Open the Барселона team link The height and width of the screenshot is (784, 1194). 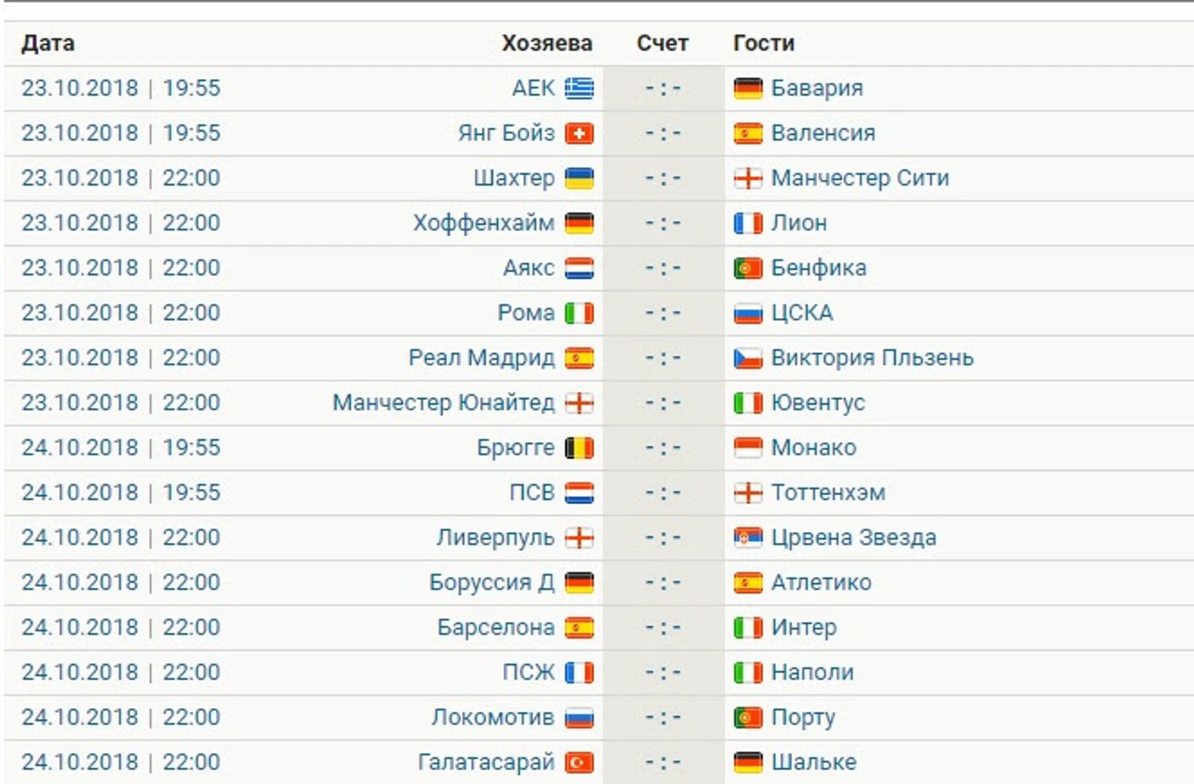click(496, 627)
